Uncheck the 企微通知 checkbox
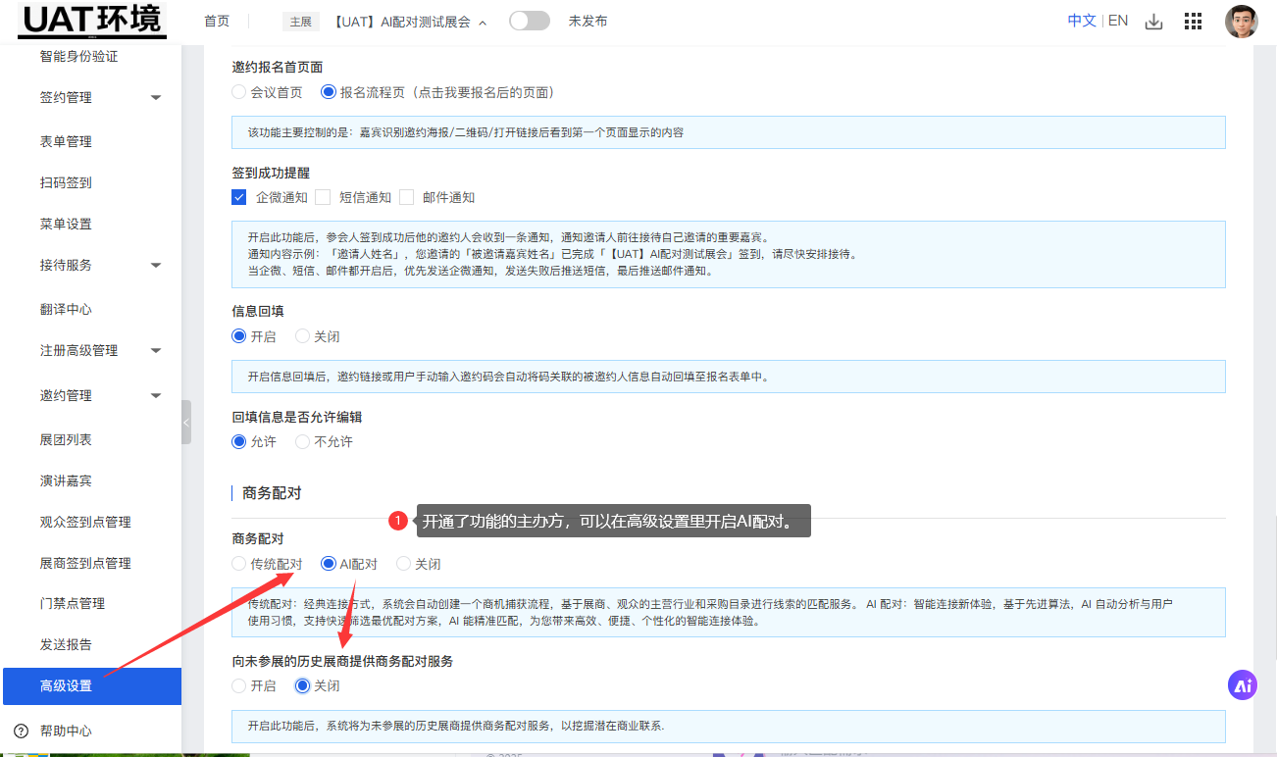 239,197
